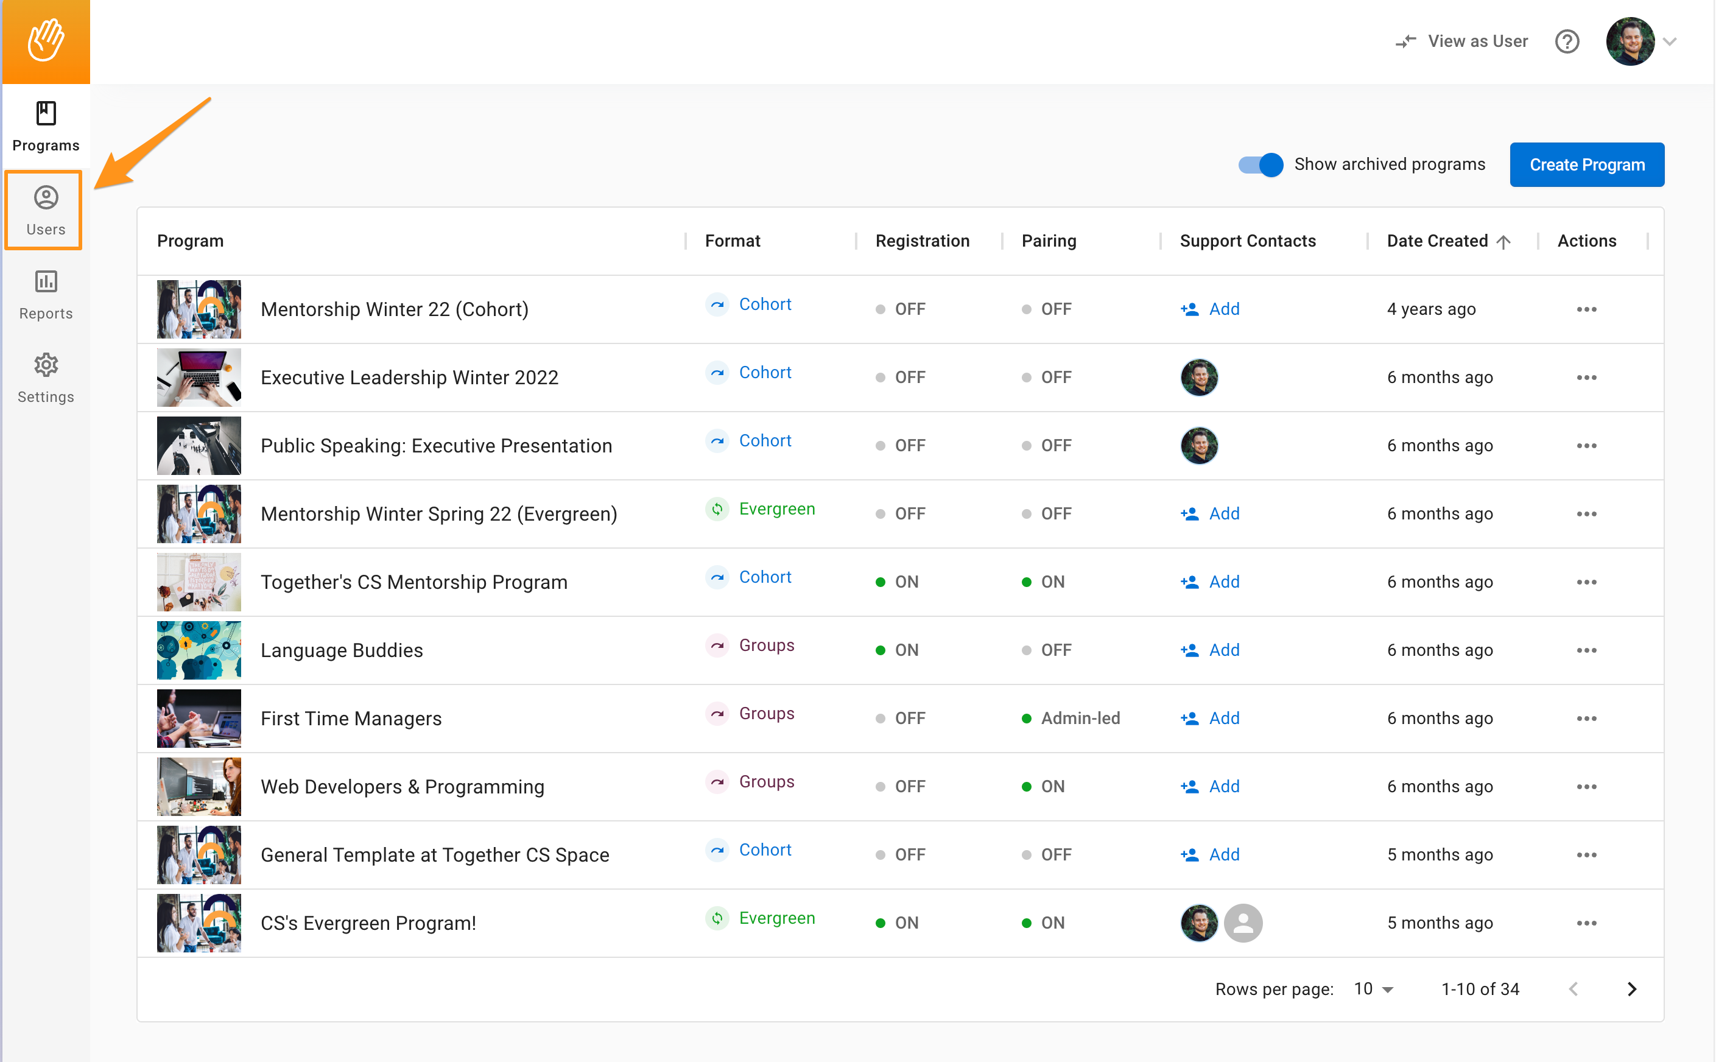Viewport: 1716px width, 1062px height.
Task: Open actions menu for Web Developers & Programming
Action: 1586,786
